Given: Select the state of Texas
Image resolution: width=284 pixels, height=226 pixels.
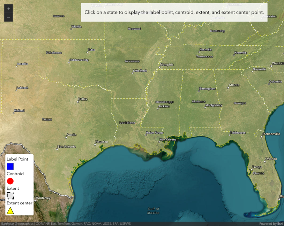Looking at the screenshot, I should 47,119.
